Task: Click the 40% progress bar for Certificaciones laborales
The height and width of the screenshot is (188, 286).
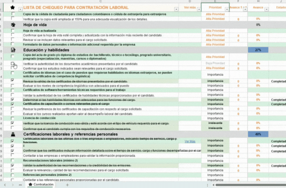Action: tap(258, 134)
